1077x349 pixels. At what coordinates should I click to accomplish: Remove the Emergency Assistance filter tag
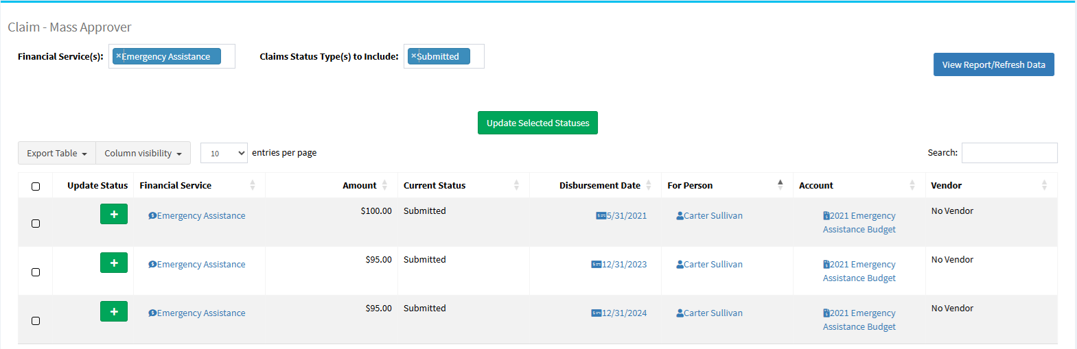[118, 56]
